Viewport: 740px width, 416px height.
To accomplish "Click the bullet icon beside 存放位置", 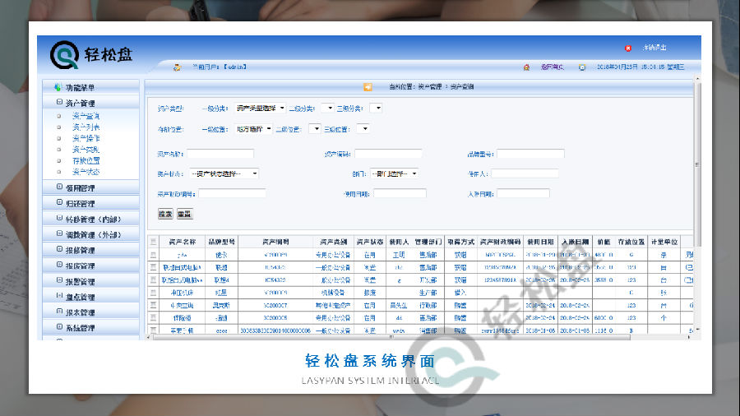I will tap(59, 161).
